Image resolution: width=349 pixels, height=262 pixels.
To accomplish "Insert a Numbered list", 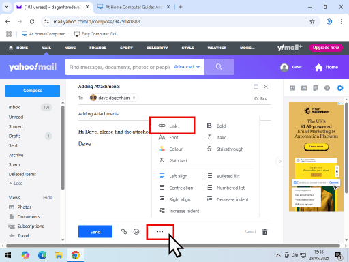I will coord(226,188).
